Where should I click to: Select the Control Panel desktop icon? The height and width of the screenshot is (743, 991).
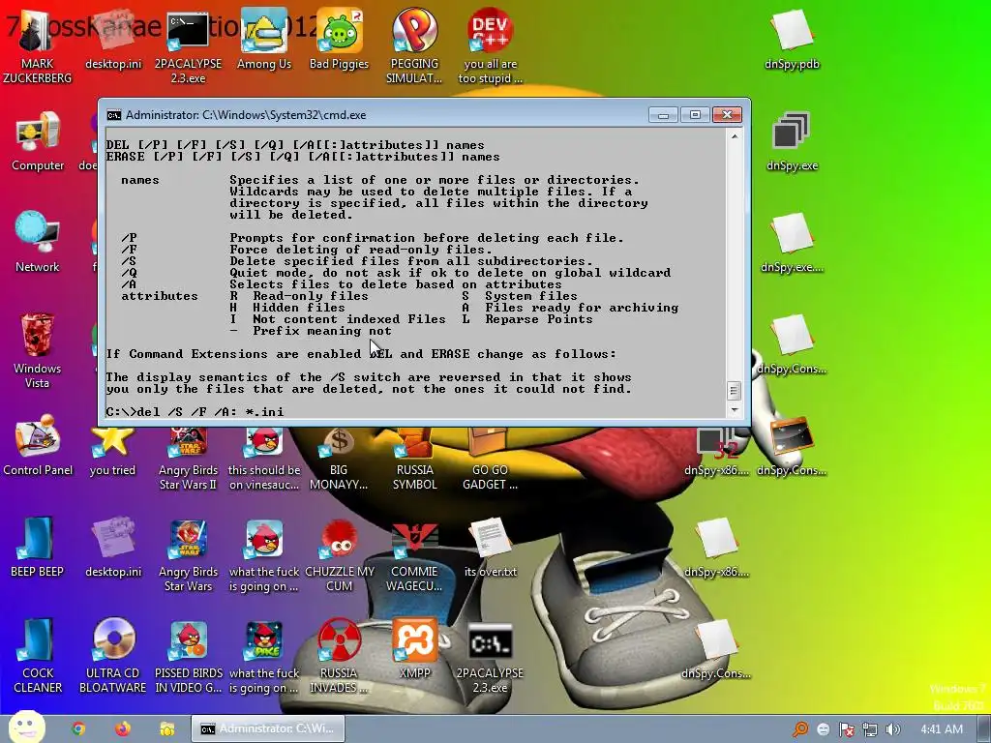tap(38, 446)
